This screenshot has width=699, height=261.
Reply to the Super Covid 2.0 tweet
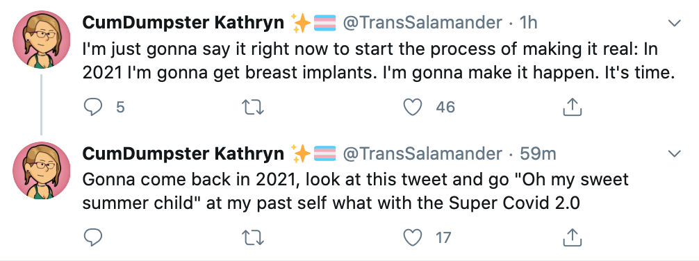pyautogui.click(x=92, y=238)
